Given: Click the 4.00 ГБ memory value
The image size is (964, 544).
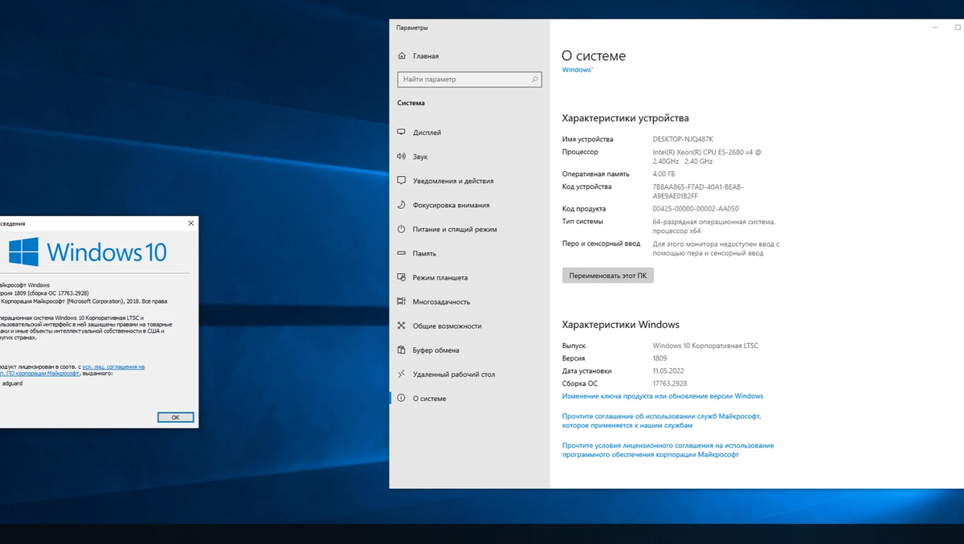Looking at the screenshot, I should coord(664,174).
